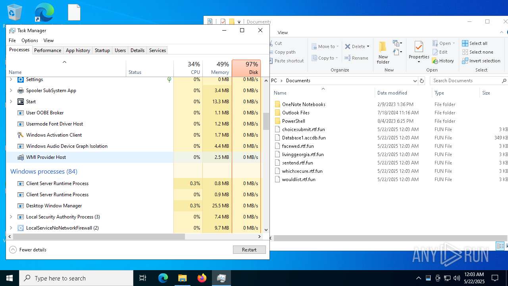This screenshot has height=286, width=508.
Task: Click Select none in Explorer ribbon
Action: [x=477, y=52]
